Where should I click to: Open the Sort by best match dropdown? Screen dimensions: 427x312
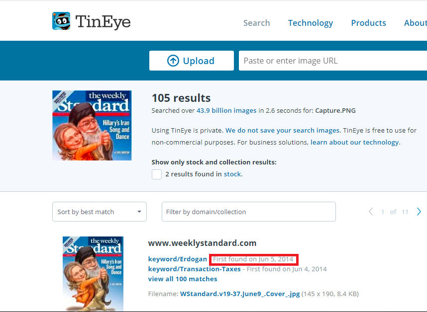[100, 212]
